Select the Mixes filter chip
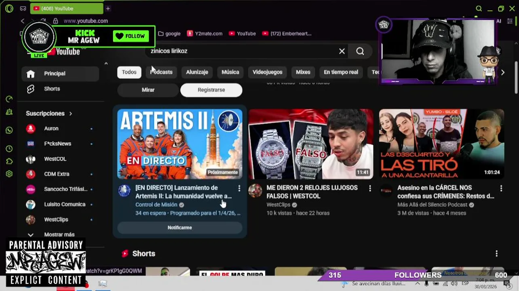 (x=303, y=72)
